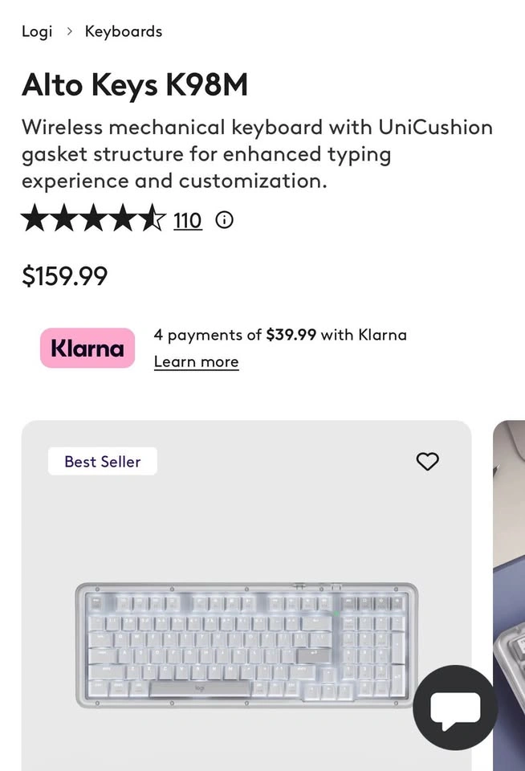Open the live chat bubble

(455, 707)
